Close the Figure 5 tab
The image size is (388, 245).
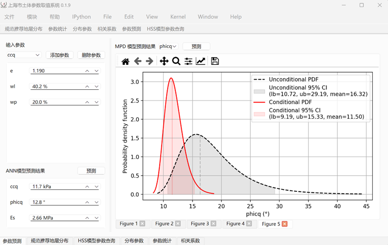(x=284, y=224)
